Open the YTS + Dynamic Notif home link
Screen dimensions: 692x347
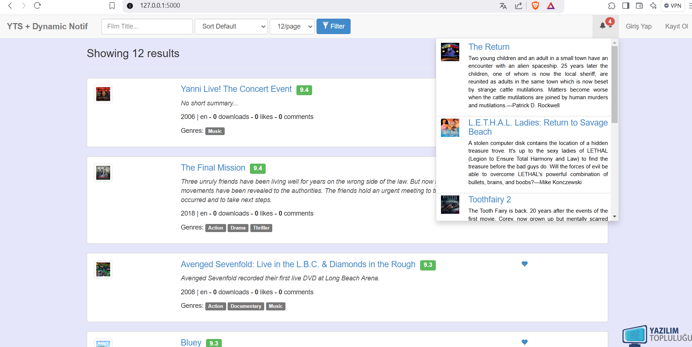pyautogui.click(x=47, y=26)
